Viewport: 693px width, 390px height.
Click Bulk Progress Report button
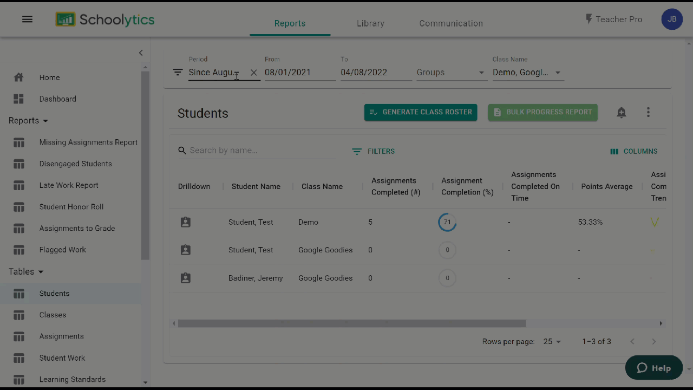point(542,112)
